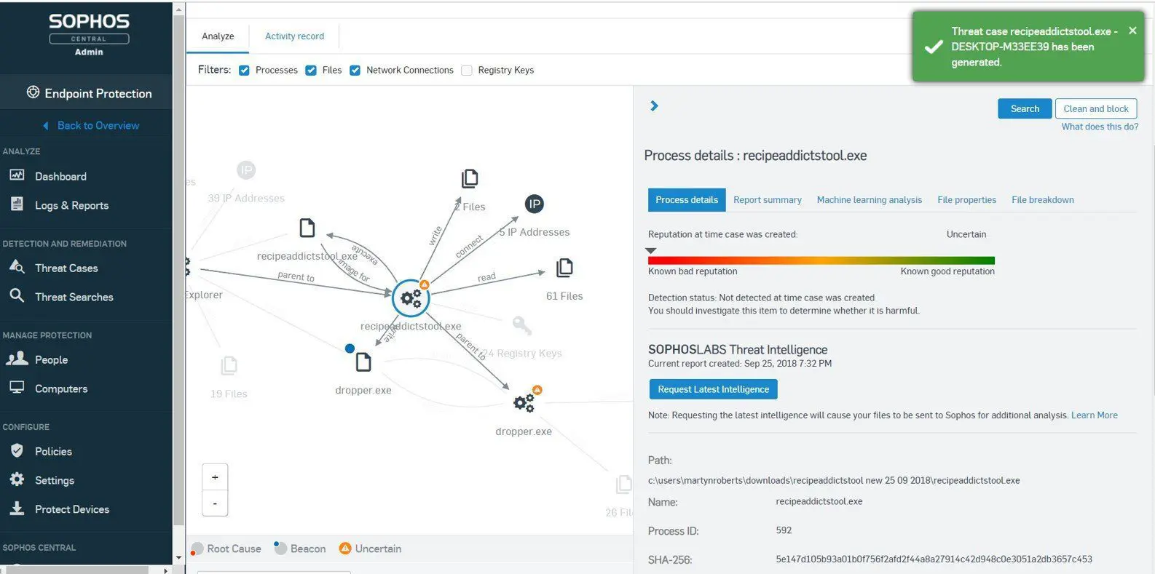This screenshot has height=574, width=1155.
Task: Click the Clean and block button
Action: 1095,108
